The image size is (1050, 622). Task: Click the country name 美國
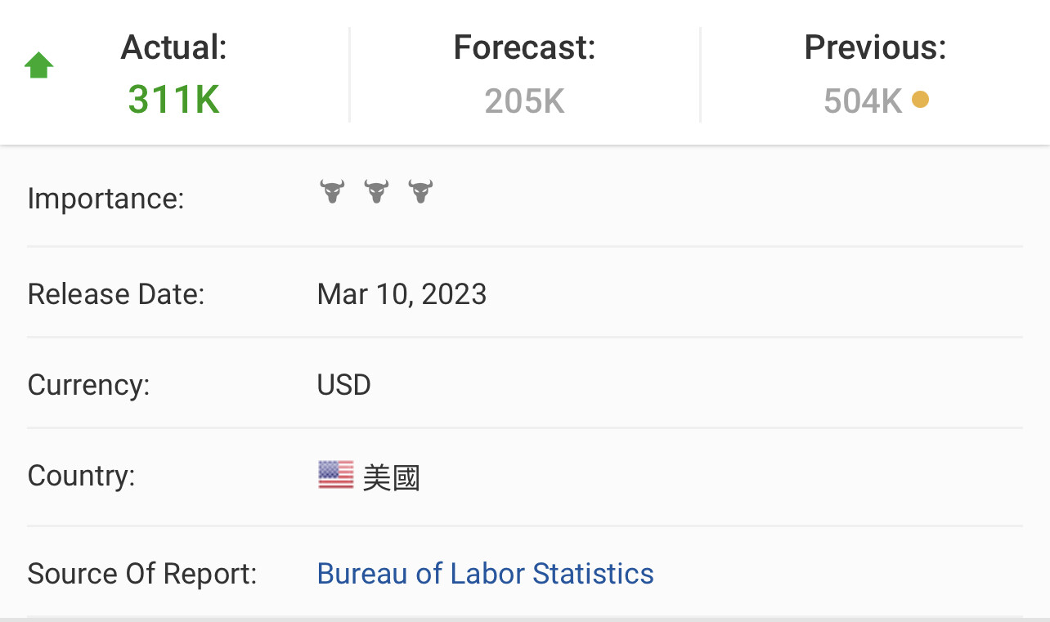click(391, 477)
